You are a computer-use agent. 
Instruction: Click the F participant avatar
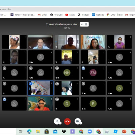[93, 104]
